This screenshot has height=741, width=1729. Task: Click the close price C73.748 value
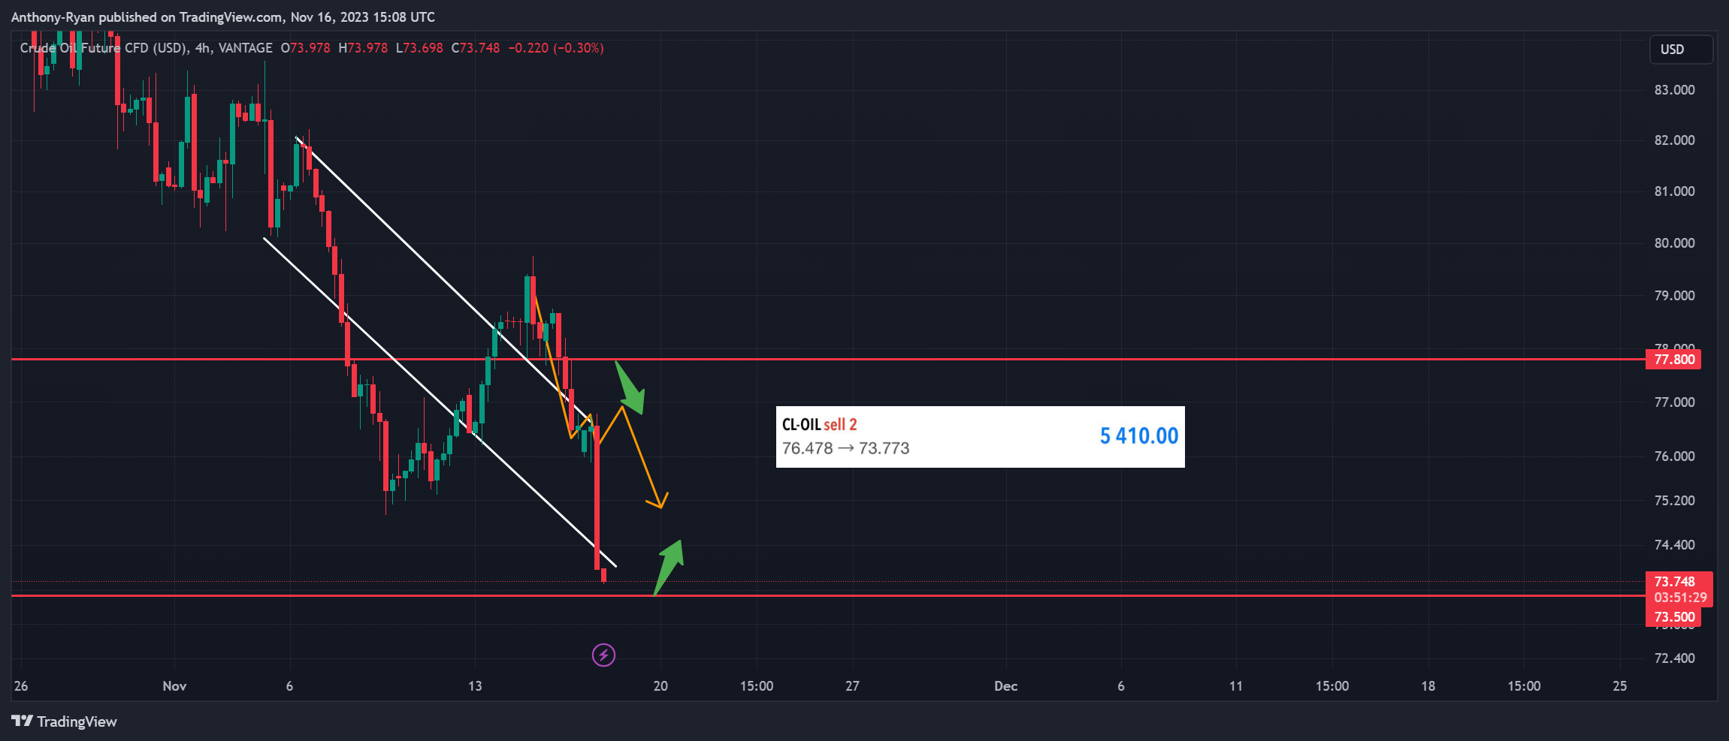[x=475, y=48]
